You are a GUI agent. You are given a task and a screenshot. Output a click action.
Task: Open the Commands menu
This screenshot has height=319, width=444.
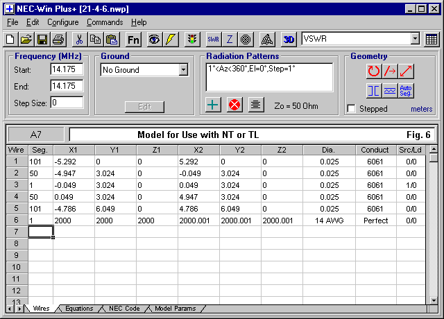(104, 22)
